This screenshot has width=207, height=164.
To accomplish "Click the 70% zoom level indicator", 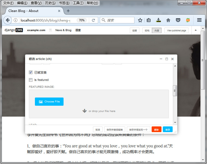I will point(82,20).
